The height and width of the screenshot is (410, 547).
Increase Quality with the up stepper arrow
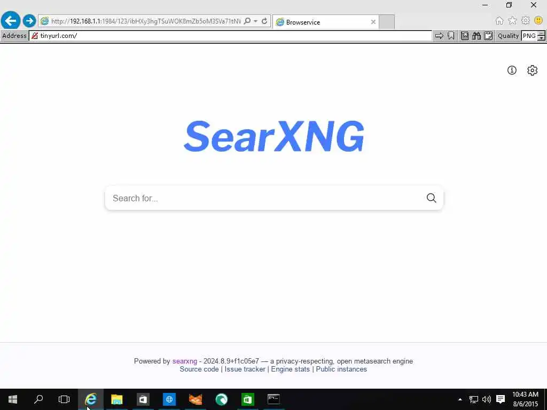[542, 34]
